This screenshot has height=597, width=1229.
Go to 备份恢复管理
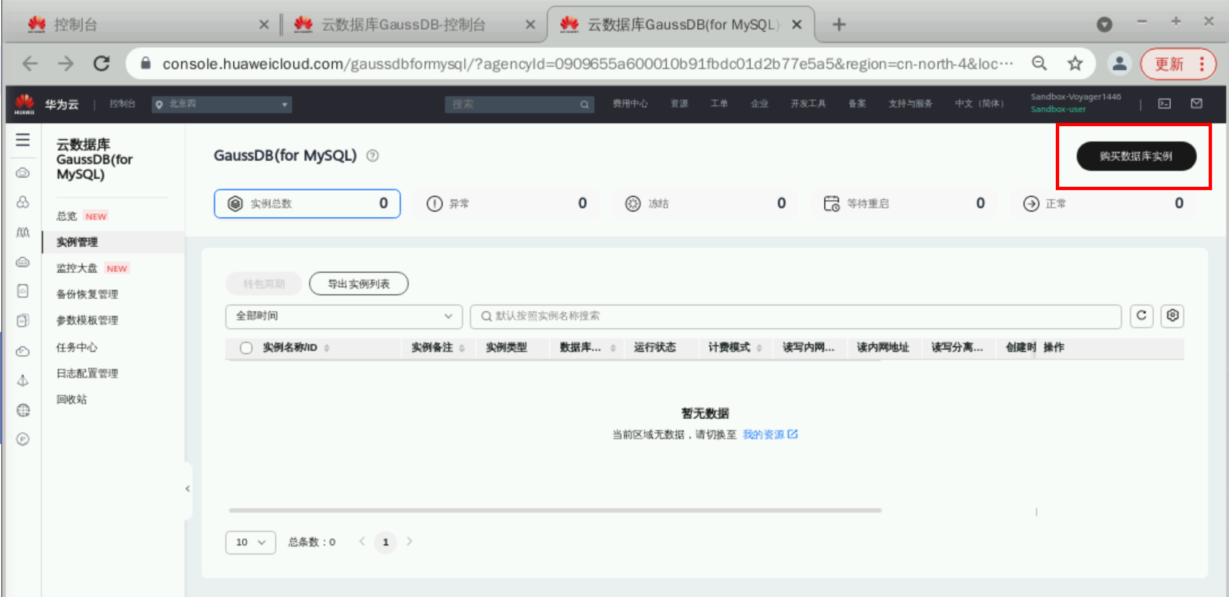(87, 294)
